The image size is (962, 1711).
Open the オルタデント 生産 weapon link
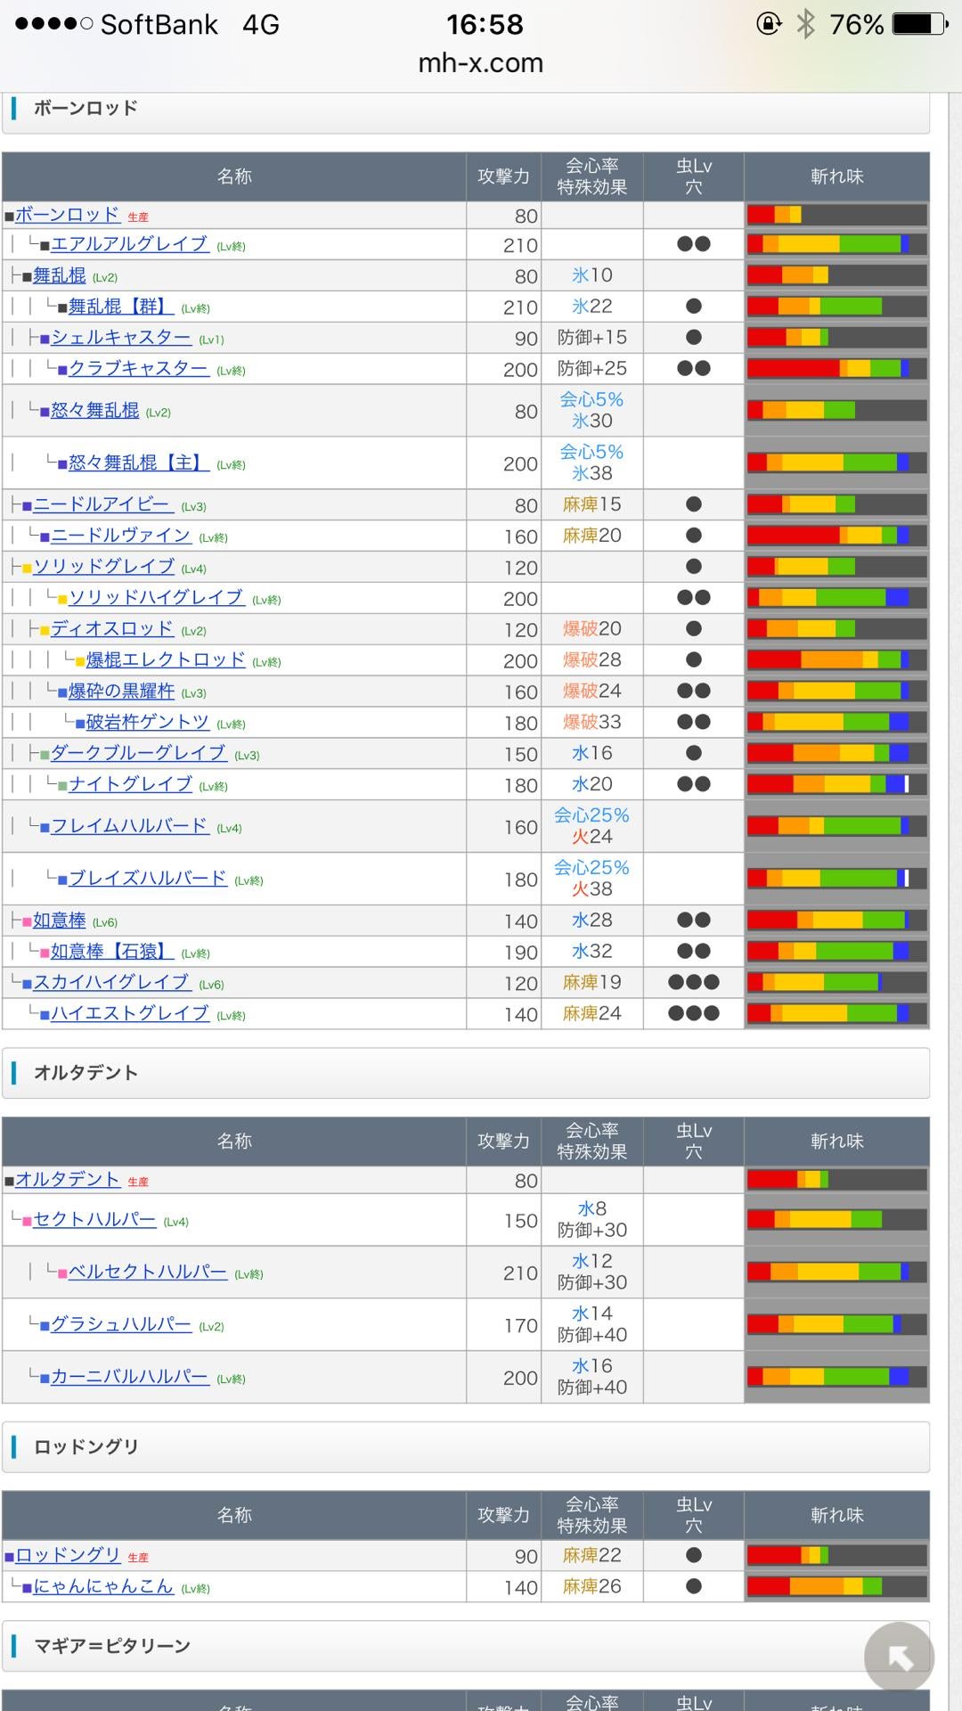[67, 1180]
